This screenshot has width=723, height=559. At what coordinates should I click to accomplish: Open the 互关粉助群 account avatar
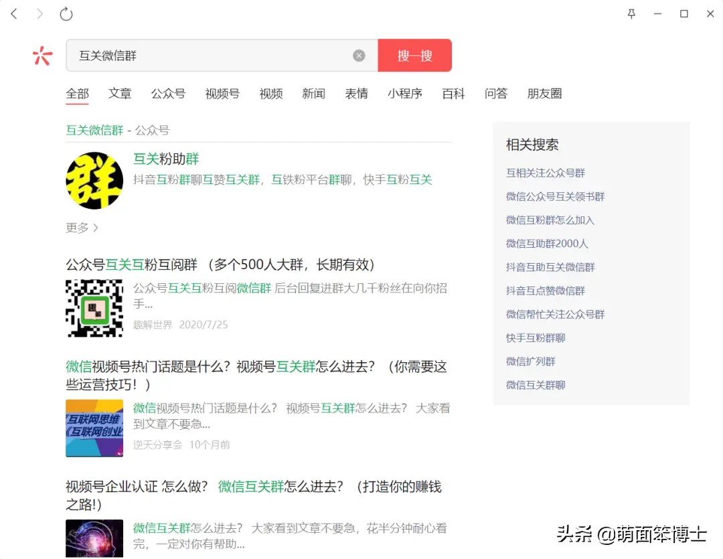94,181
